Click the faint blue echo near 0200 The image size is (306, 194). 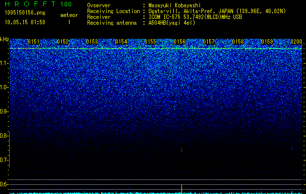point(292,148)
